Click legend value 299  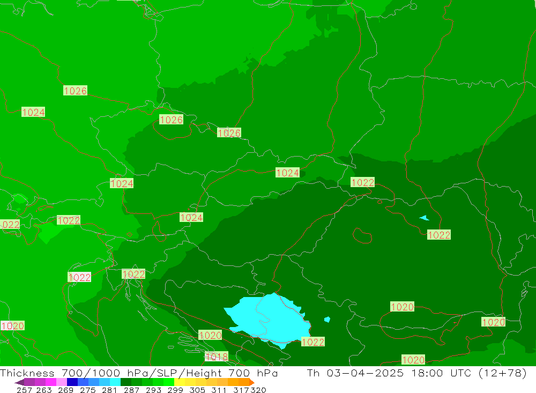click(175, 390)
